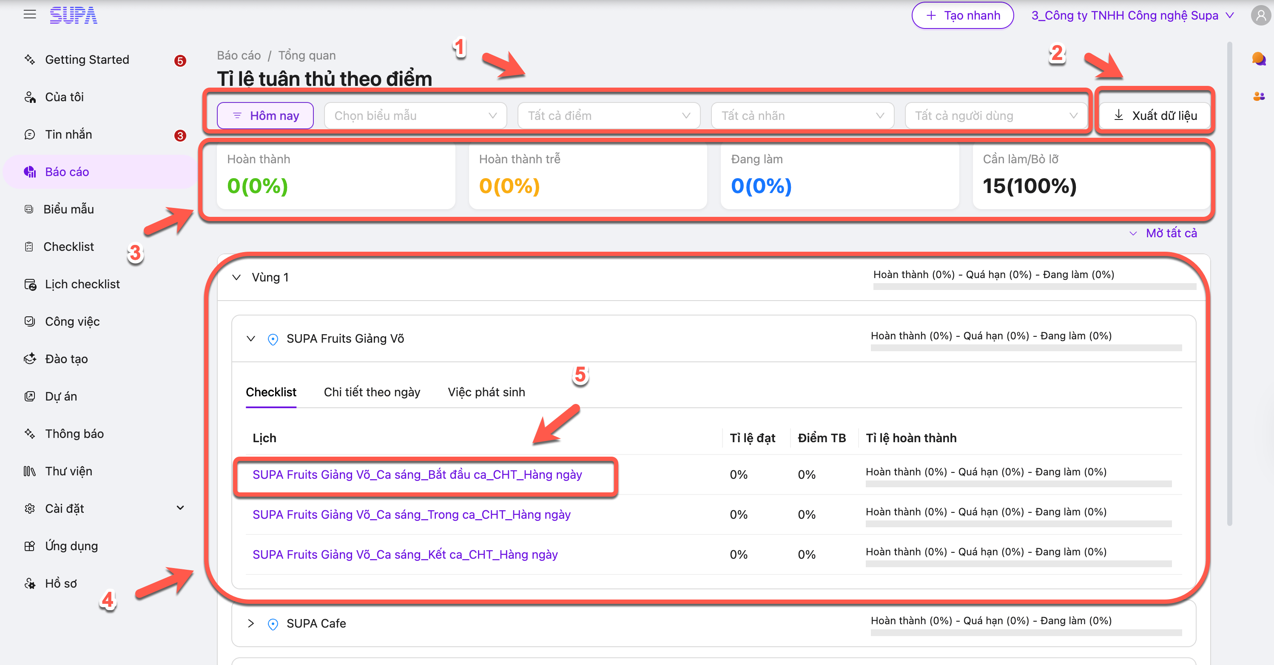The width and height of the screenshot is (1274, 665).
Task: Click the Getting Started sparkle icon
Action: 30,60
